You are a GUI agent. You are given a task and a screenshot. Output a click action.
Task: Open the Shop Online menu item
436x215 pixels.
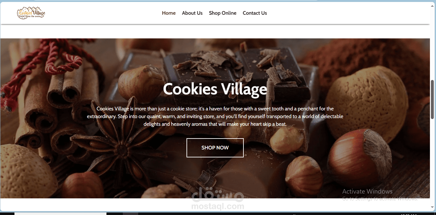click(223, 13)
